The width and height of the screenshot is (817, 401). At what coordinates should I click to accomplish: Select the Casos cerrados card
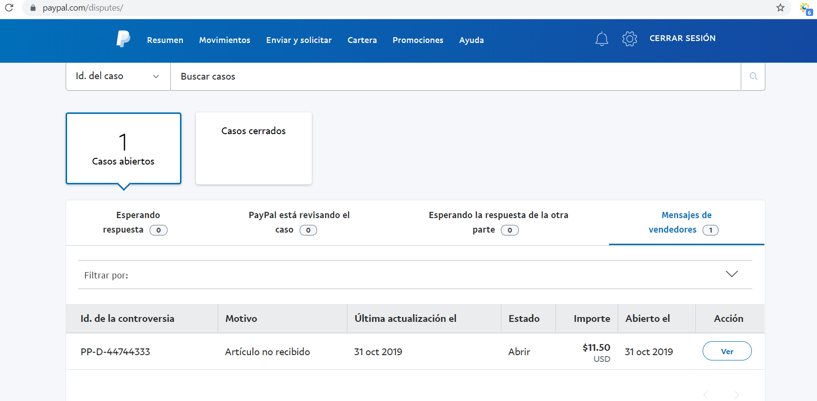tap(254, 148)
